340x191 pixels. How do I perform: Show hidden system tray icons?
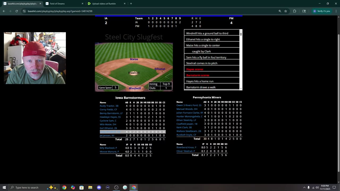304,188
